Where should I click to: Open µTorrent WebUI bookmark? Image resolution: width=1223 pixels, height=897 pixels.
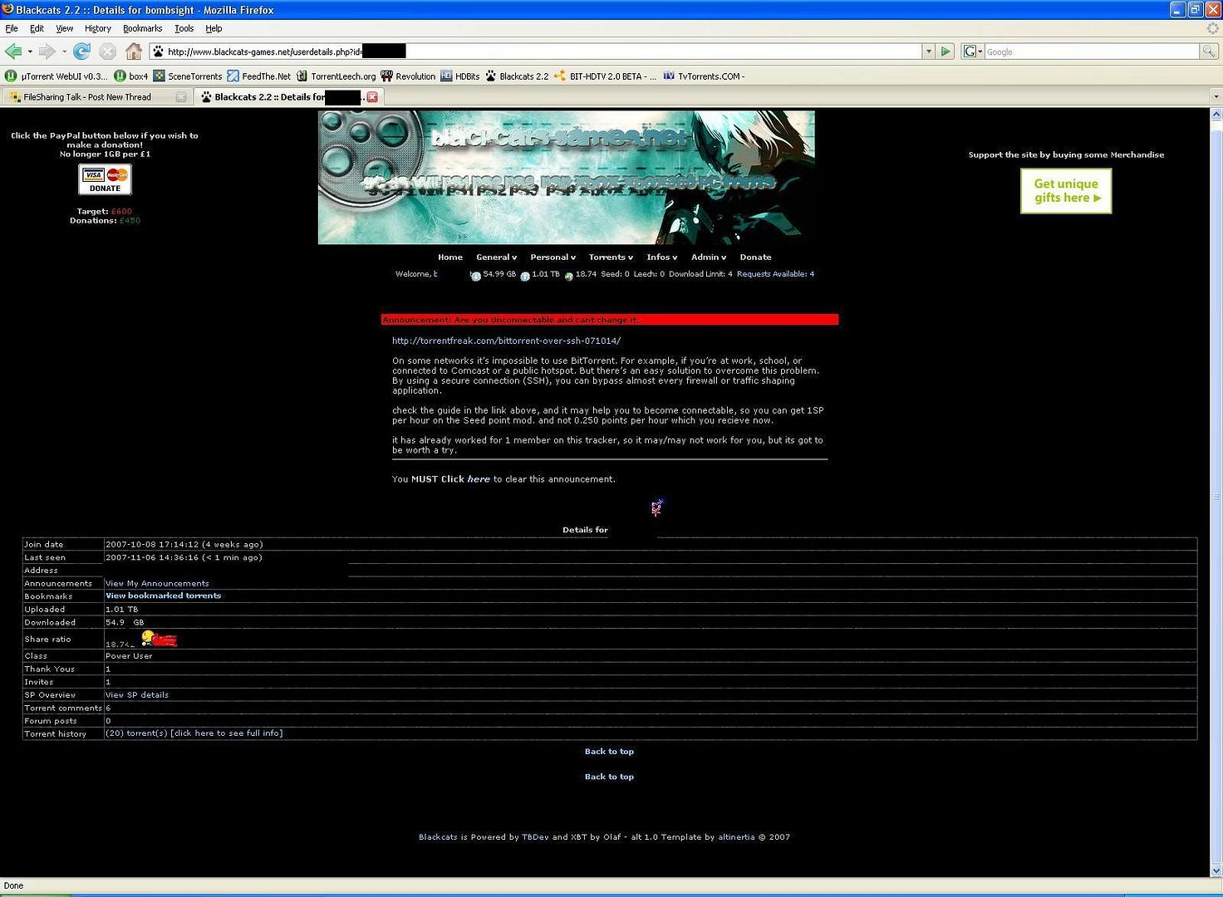tap(56, 76)
